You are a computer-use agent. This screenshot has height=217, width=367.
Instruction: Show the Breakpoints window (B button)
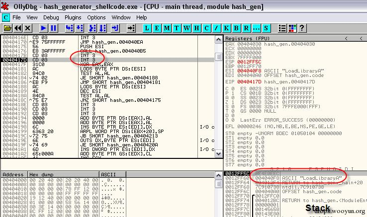[236, 28]
